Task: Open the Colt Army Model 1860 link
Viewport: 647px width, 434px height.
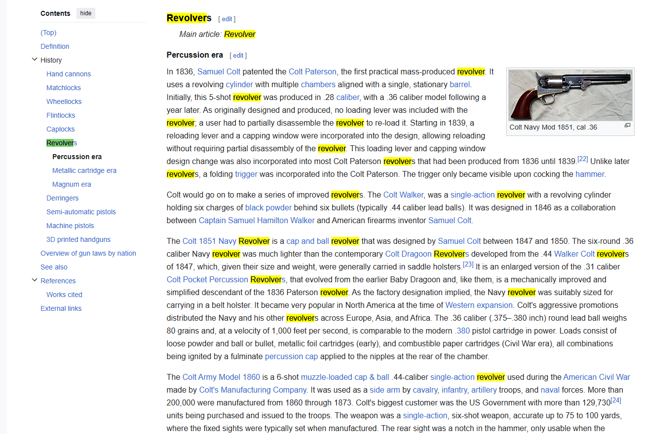Action: tap(221, 377)
